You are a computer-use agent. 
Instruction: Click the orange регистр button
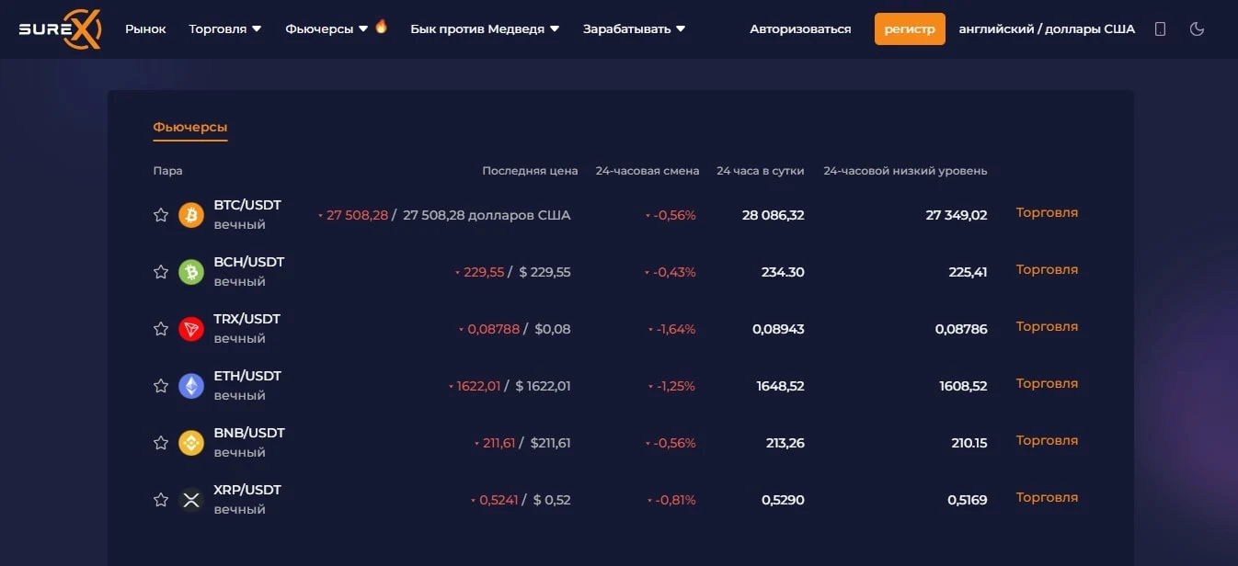point(910,29)
